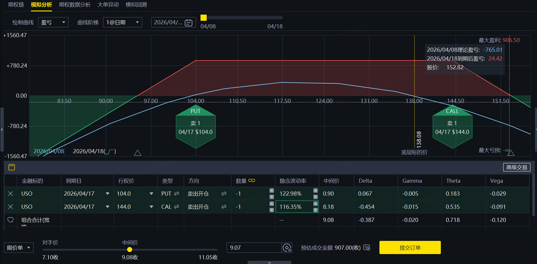Open the 大单异动 tab
Viewport: 537px width, 264px height.
tap(108, 5)
